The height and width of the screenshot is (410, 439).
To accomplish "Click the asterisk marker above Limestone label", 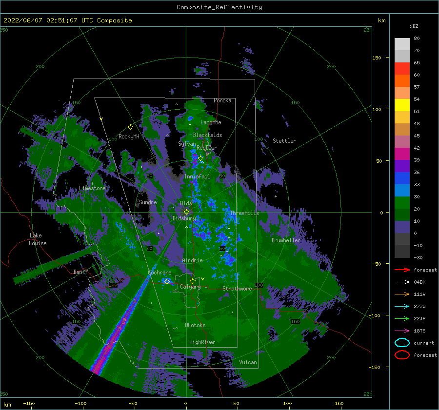I will click(92, 184).
